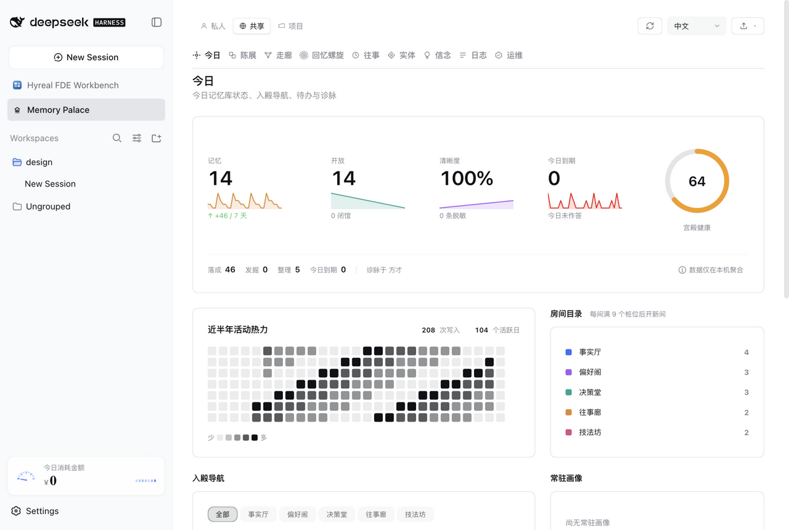Click the 宫殿健康 score ring showing 64
Image resolution: width=789 pixels, height=530 pixels.
[x=697, y=181]
